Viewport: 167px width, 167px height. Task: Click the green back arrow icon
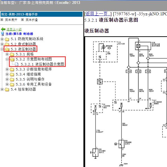[x=3, y=29]
